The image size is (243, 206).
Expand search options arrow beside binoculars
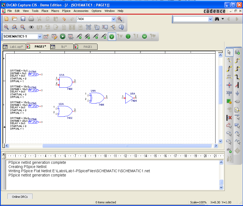point(223,19)
